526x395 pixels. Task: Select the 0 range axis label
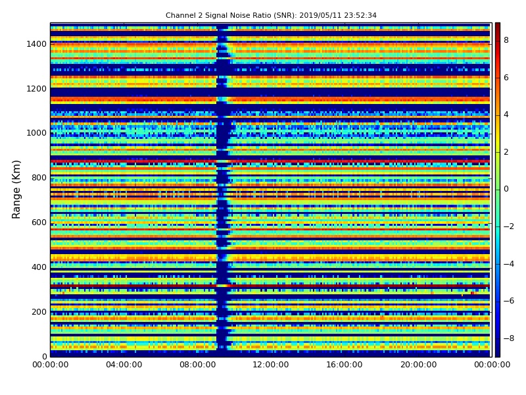tap(44, 356)
